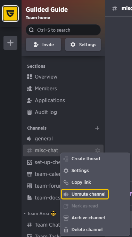Image resolution: width=132 pixels, height=237 pixels.
Task: Choose Create thread from context menu
Action: point(95,159)
